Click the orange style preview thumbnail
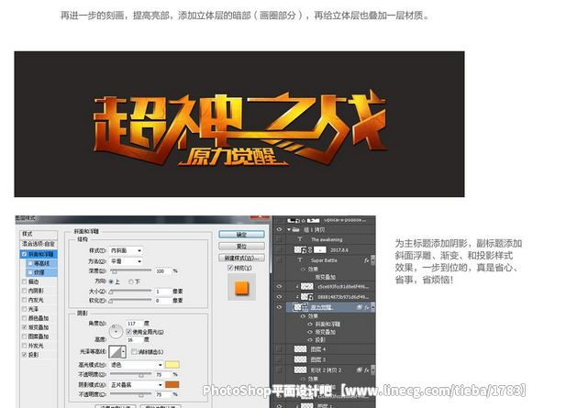 coord(242,288)
